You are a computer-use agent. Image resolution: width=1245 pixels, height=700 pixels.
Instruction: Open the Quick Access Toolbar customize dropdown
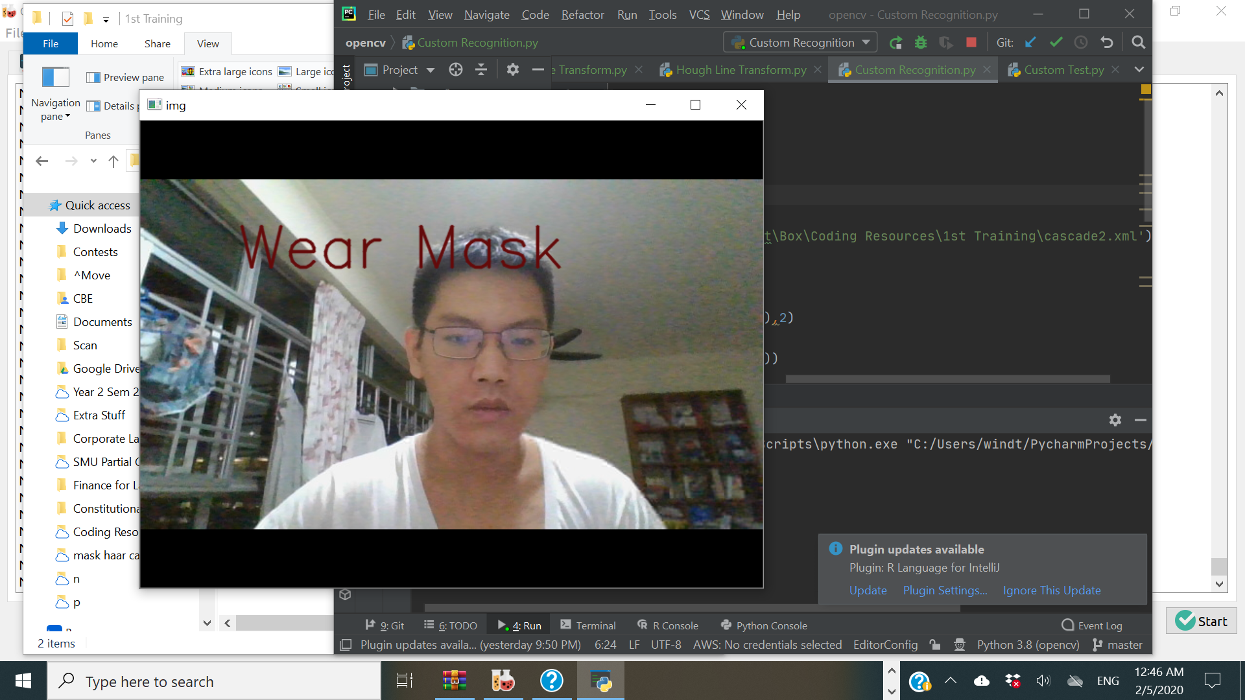coord(106,19)
